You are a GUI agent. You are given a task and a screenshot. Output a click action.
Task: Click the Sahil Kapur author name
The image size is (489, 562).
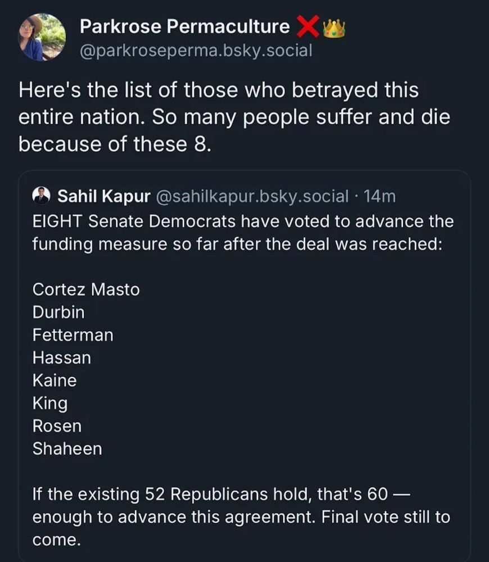point(104,196)
